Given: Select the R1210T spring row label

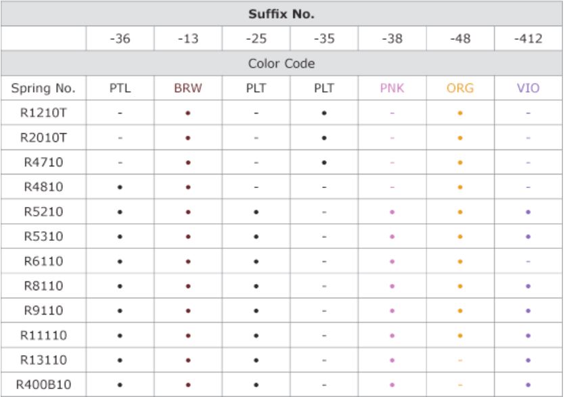Looking at the screenshot, I should click(43, 113).
